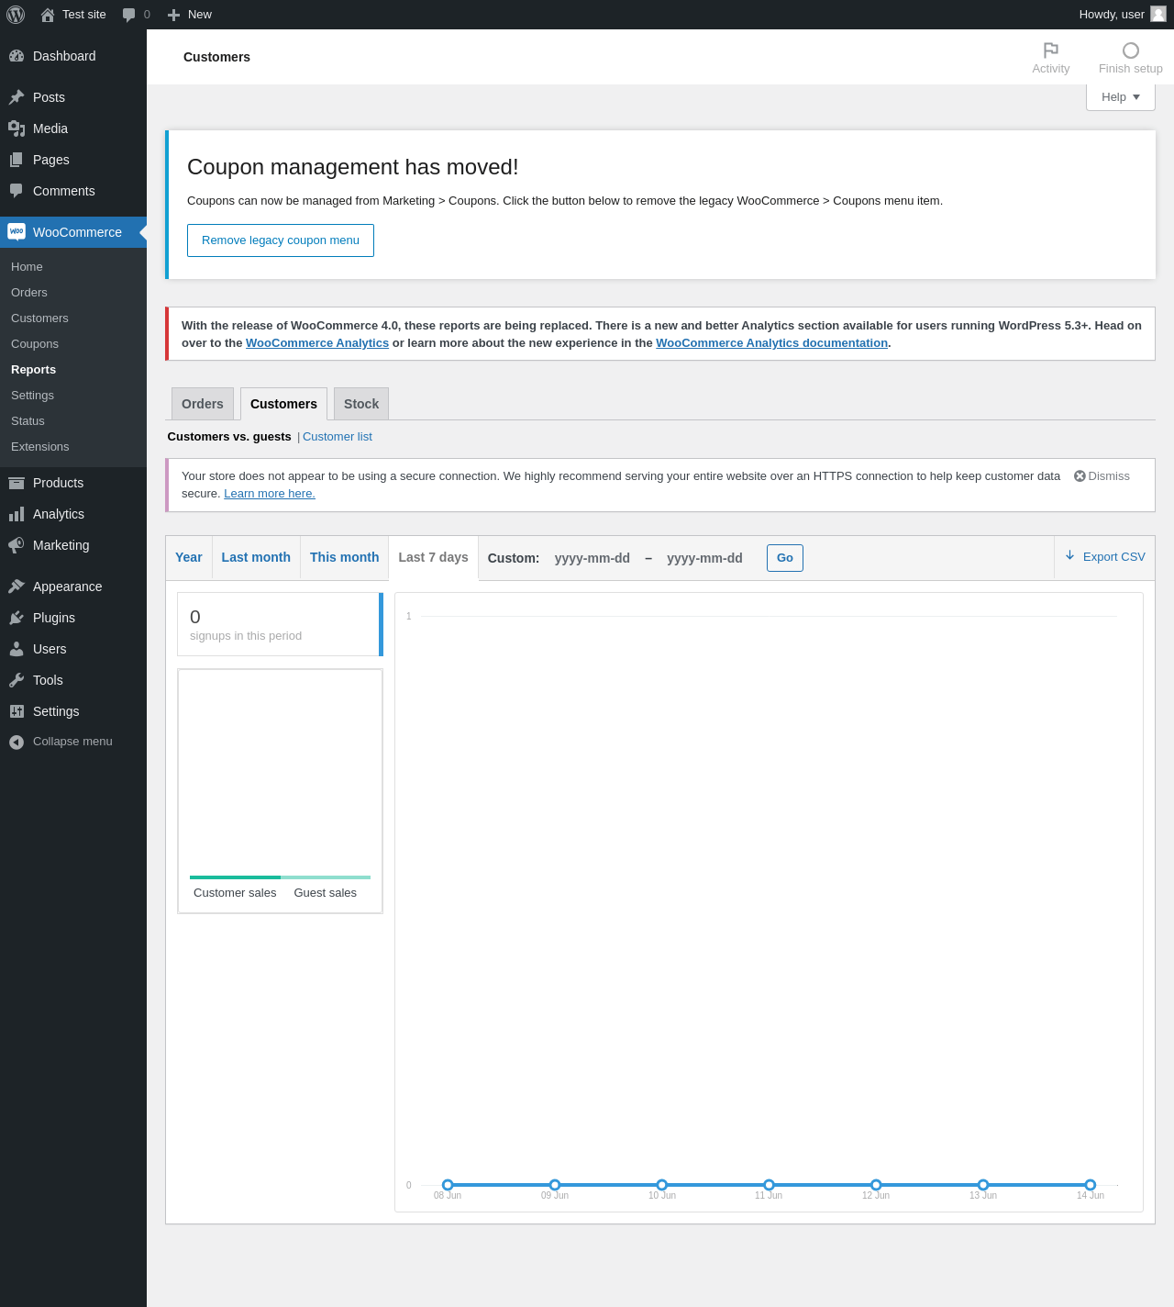Screen dimensions: 1174x1307
Task: Click the Marketing megaphone icon
Action: point(17,545)
